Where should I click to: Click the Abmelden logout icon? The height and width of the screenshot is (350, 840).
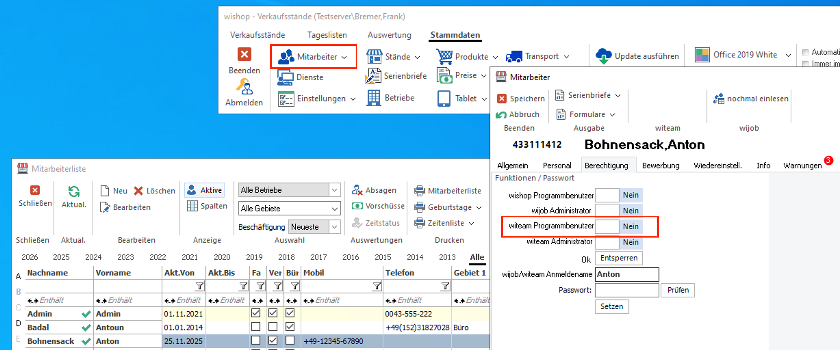coord(244,87)
